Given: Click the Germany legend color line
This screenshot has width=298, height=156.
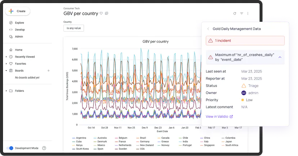Looking at the screenshot, I should click(137, 142).
